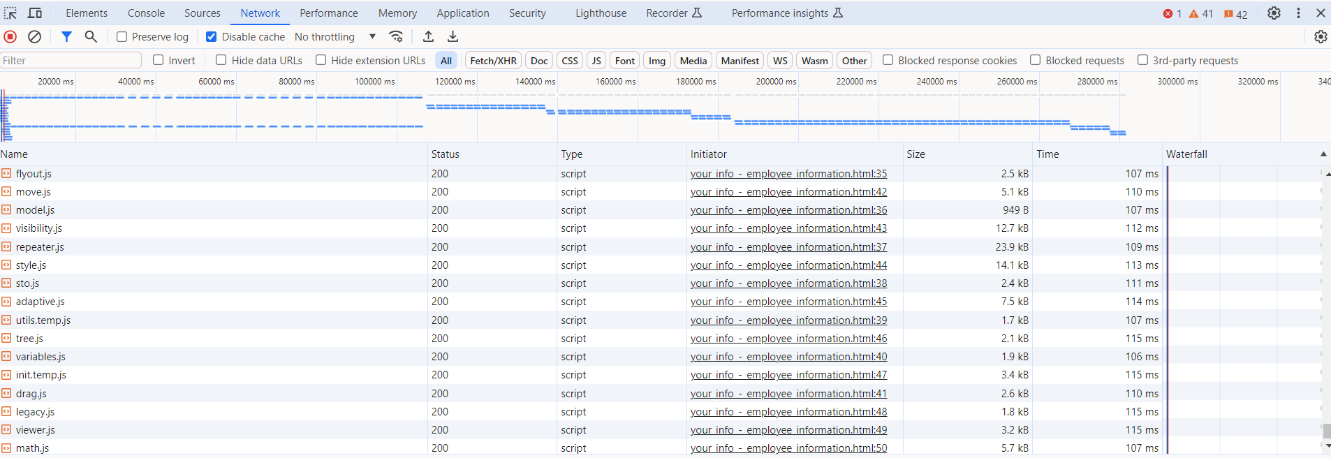Toggle the device toolbar icon

pos(34,13)
